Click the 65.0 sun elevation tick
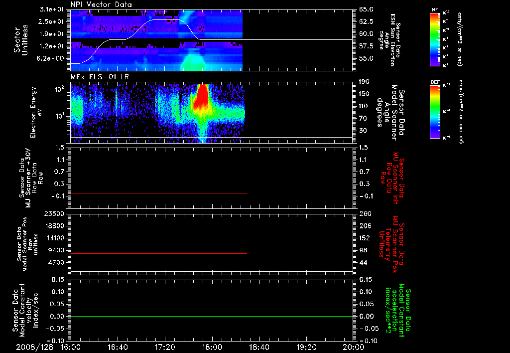The height and width of the screenshot is (353, 510). (x=366, y=9)
